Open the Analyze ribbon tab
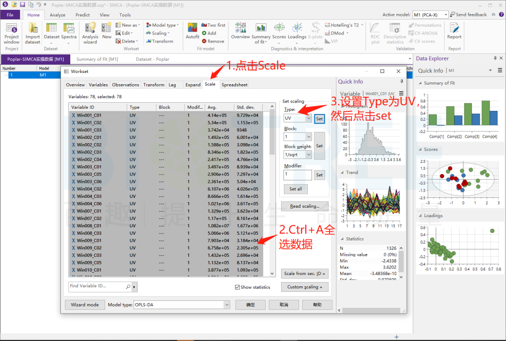This screenshot has height=341, width=506. tap(58, 15)
